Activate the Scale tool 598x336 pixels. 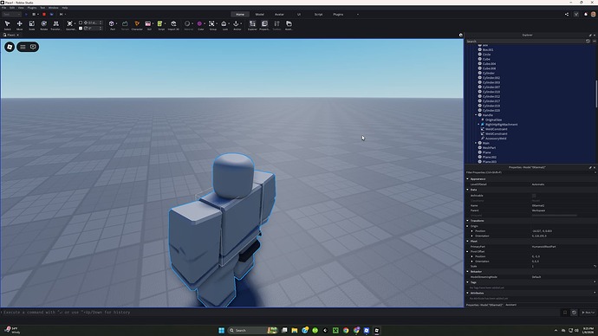coord(32,25)
